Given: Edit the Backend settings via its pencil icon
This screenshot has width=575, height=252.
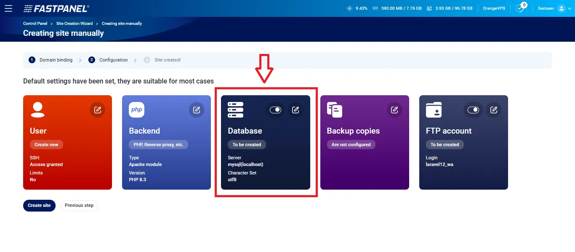Looking at the screenshot, I should point(197,110).
